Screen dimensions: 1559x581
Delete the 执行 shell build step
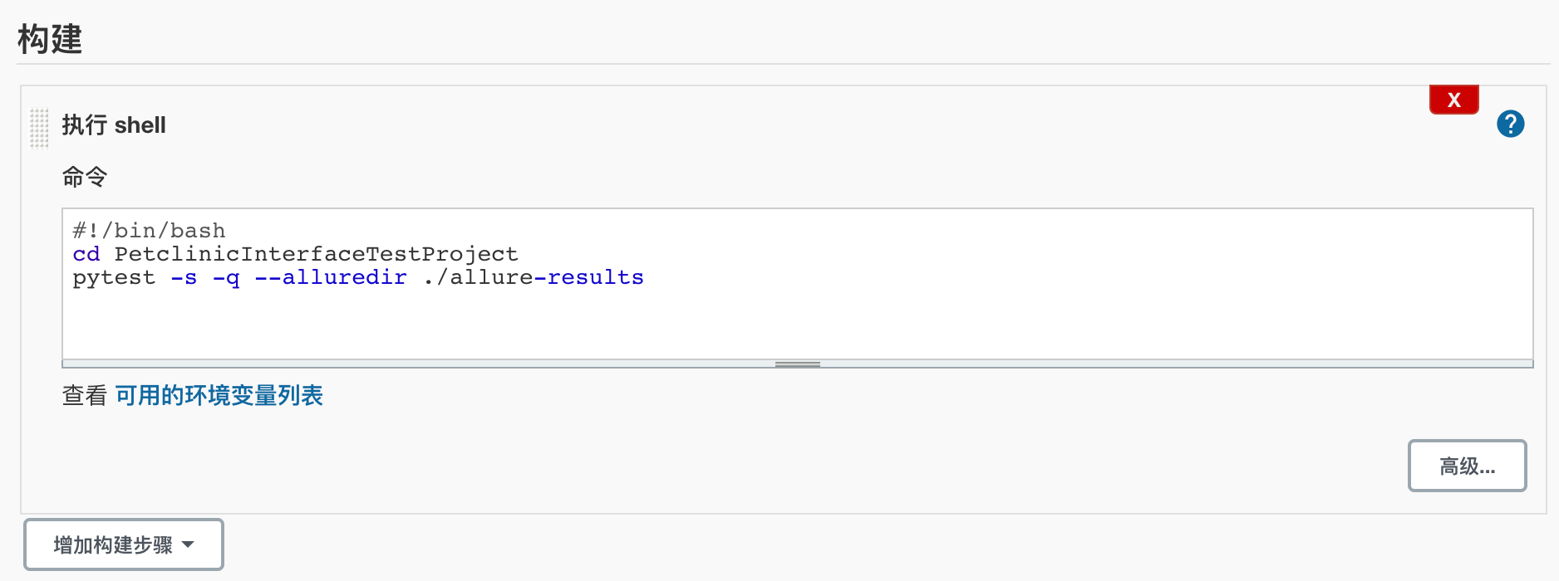1453,100
